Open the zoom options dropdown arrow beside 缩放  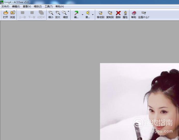(69, 11)
